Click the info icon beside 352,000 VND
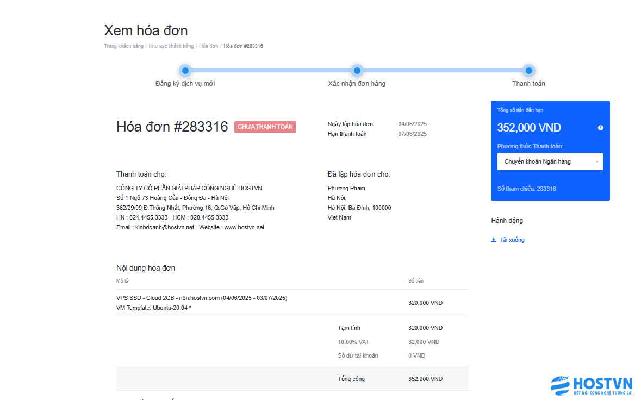 coord(601,128)
